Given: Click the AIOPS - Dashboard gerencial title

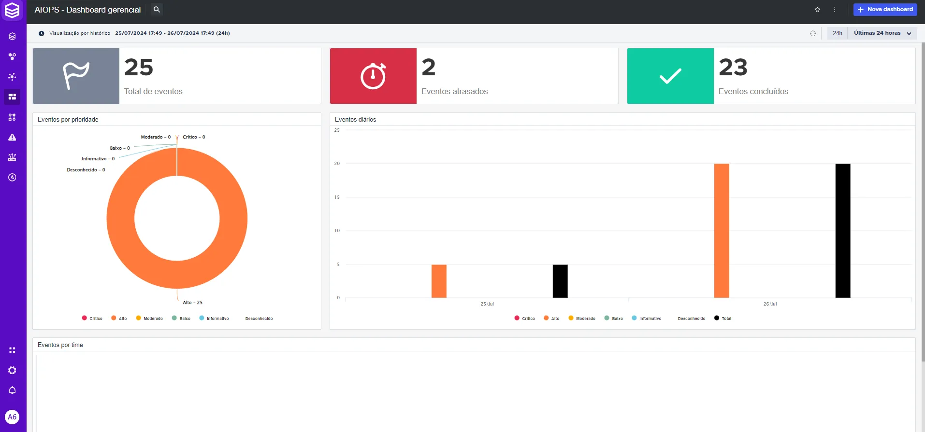Looking at the screenshot, I should [x=87, y=10].
